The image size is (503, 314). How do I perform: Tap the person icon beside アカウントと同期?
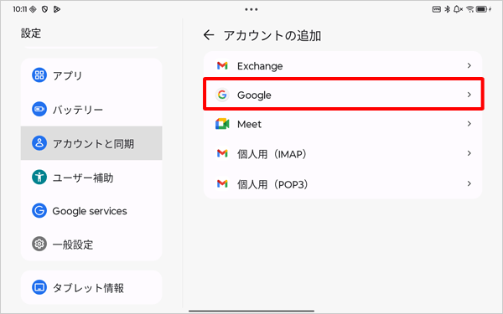(39, 143)
